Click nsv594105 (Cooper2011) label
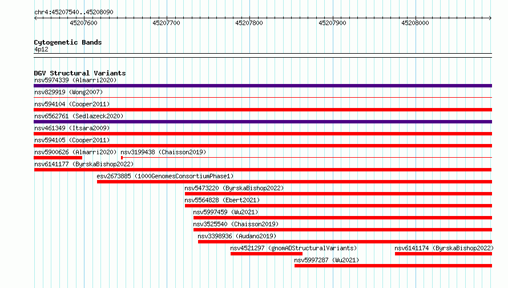This screenshot has height=288, width=508. click(72, 140)
